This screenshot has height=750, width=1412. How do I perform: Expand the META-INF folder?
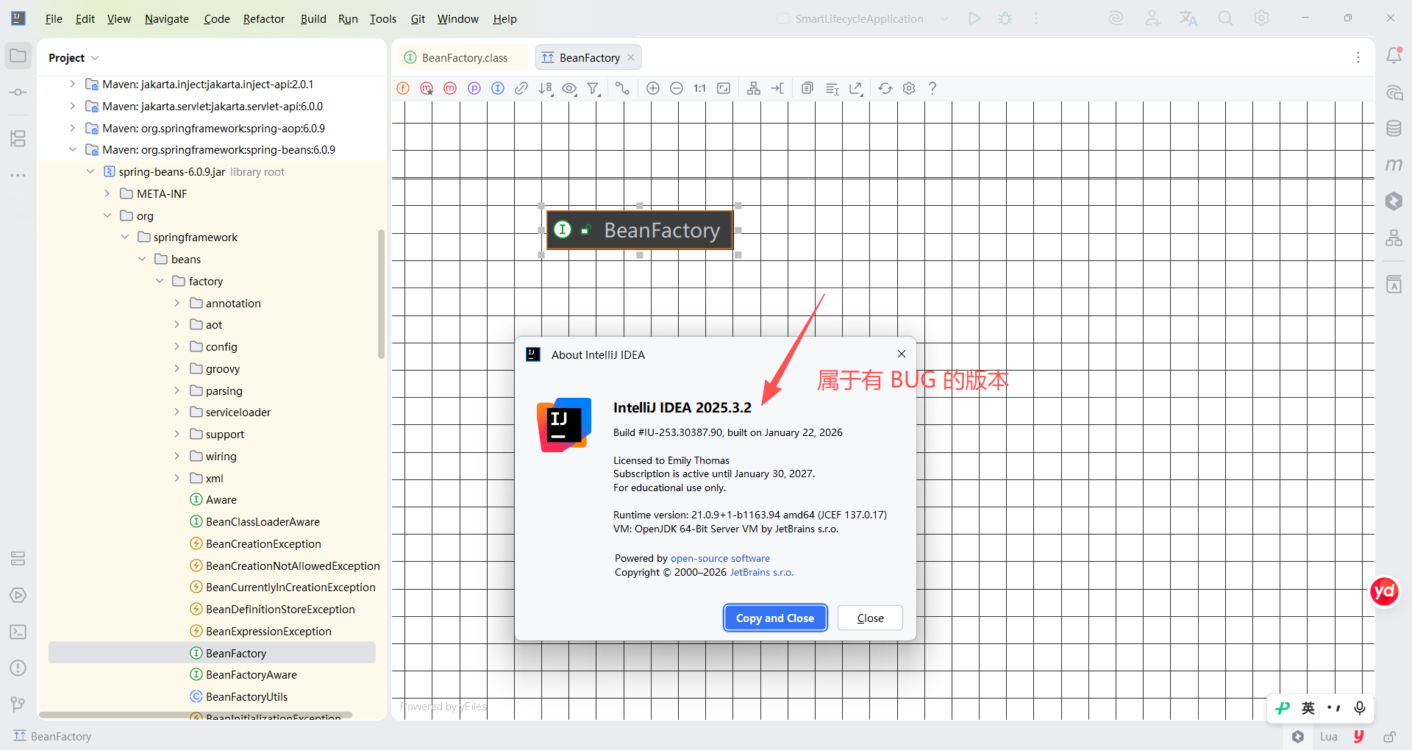point(107,193)
